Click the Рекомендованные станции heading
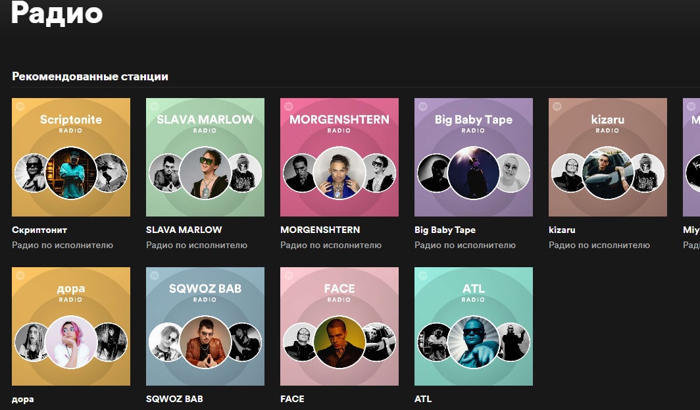This screenshot has height=410, width=700. point(90,77)
